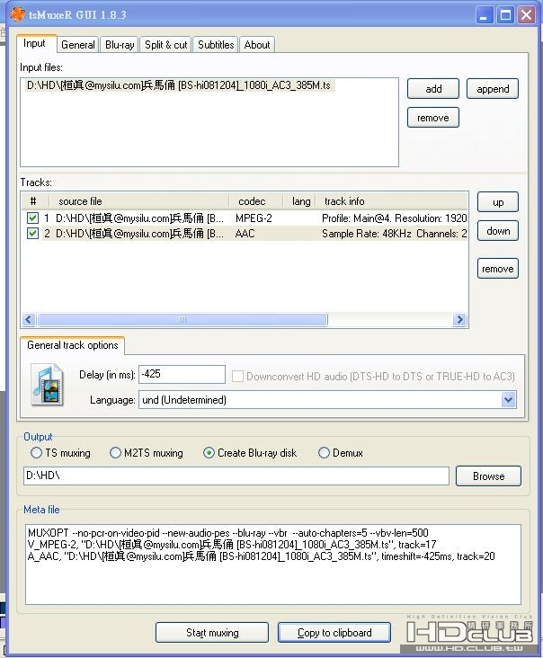Select Create Blu-ray disk option
543x658 pixels.
(x=209, y=453)
